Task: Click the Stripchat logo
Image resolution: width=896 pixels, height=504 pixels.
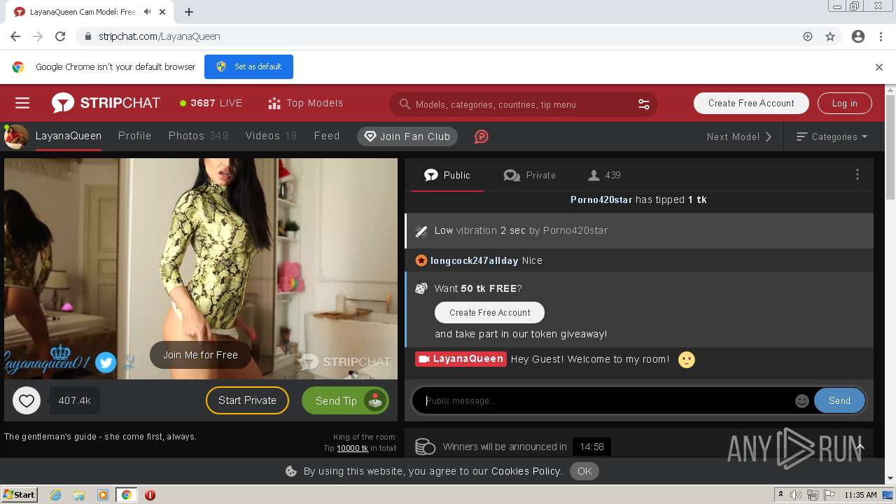Action: pos(106,103)
